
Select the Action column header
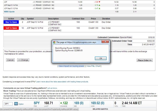[x=11, y=19]
